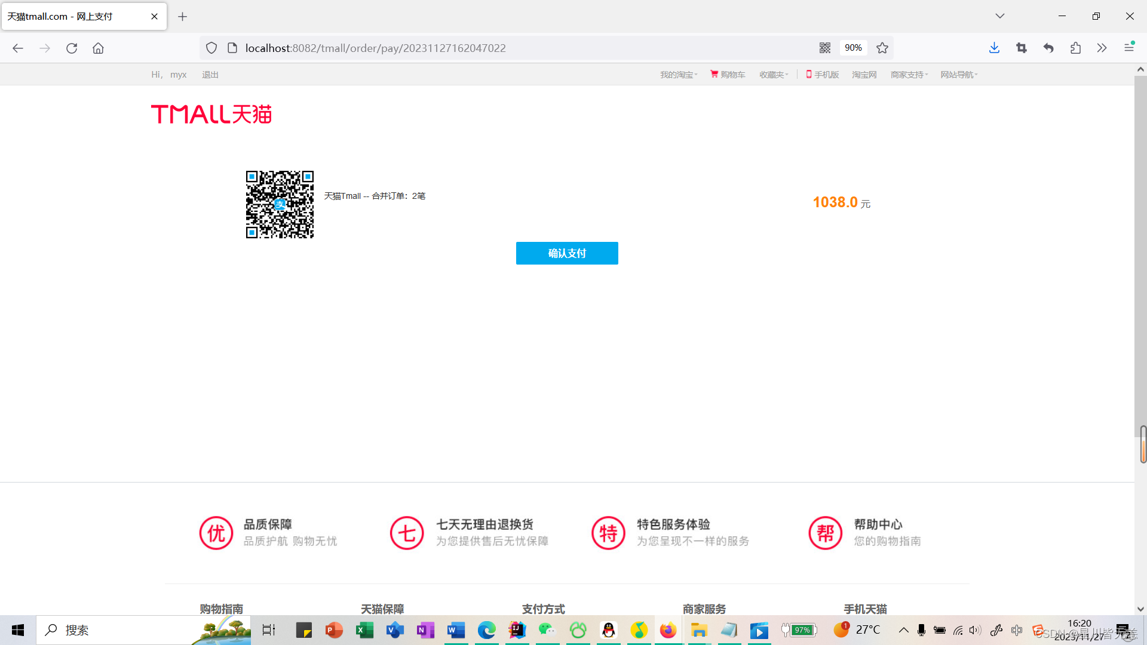Open WeChat from the taskbar

[x=547, y=630]
